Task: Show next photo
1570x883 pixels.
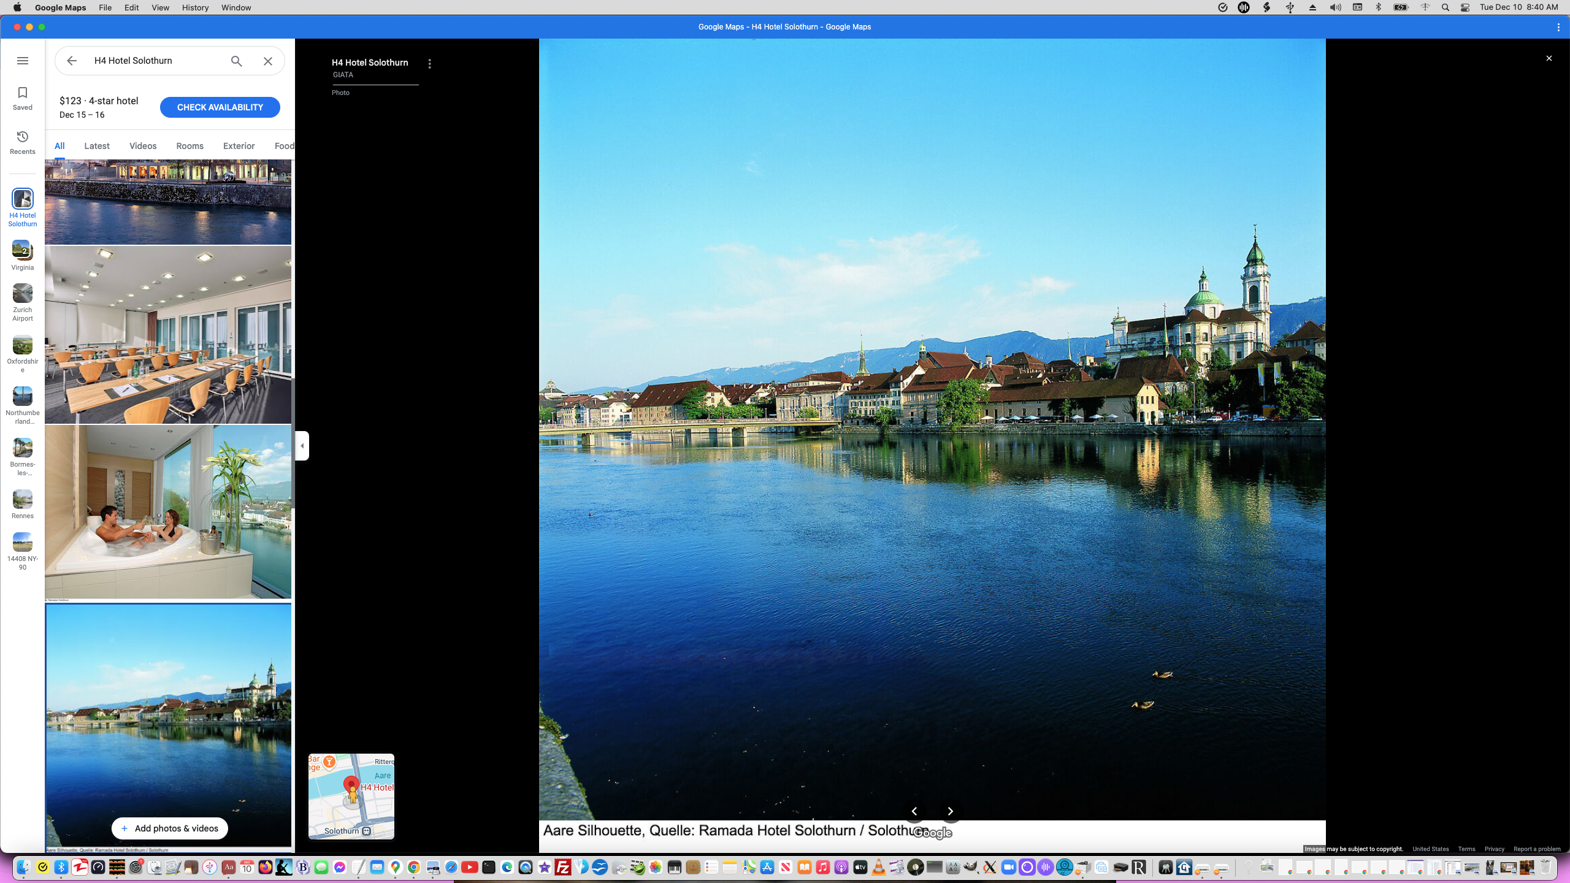Action: point(950,811)
